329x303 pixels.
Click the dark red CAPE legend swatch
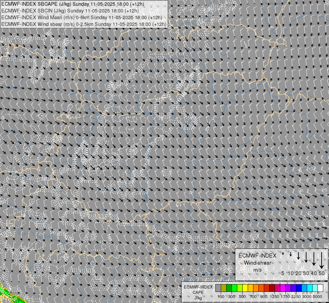(x=272, y=288)
